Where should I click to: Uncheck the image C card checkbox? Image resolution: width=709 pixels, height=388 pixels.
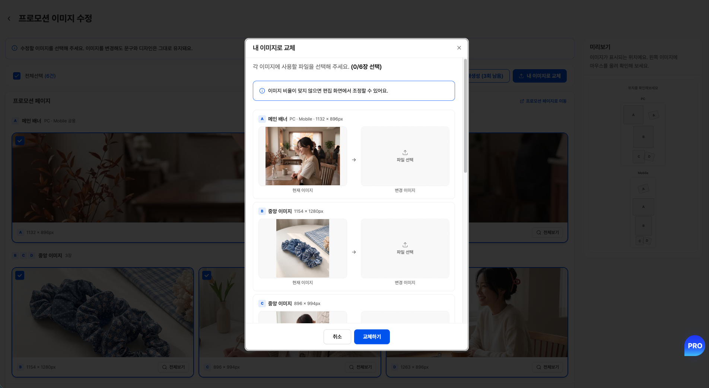click(207, 275)
